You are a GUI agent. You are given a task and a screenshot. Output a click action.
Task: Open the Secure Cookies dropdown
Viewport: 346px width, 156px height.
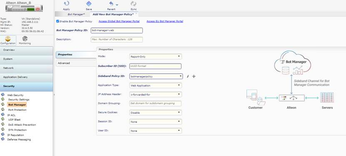click(156, 113)
